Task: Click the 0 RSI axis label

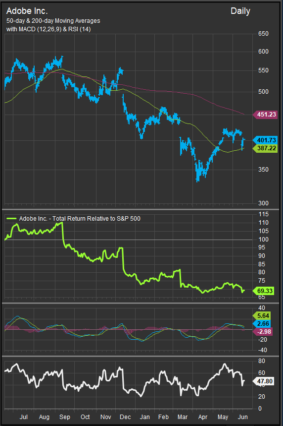Action: [260, 408]
